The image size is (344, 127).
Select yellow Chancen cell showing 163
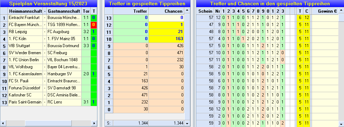(166, 39)
